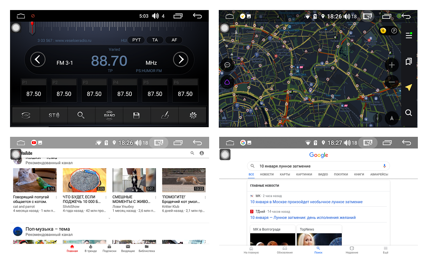The height and width of the screenshot is (264, 430).
Task: Switch to YouTube Главная tab
Action: click(x=72, y=249)
